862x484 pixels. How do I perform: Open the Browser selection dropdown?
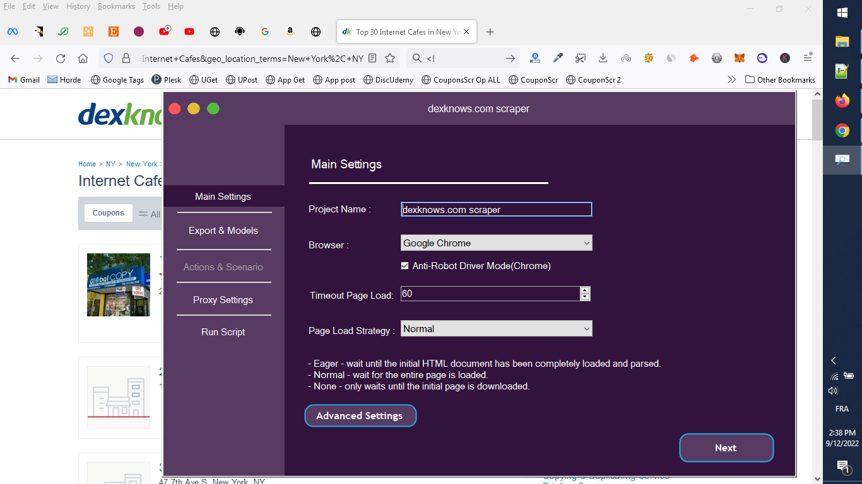tap(496, 243)
